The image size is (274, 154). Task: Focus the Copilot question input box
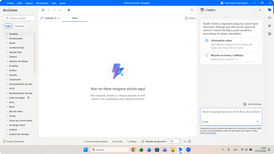(x=231, y=117)
